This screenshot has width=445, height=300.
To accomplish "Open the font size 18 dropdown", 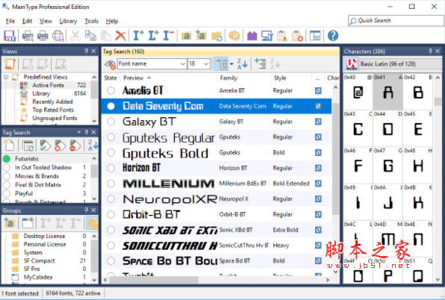I will pos(206,63).
